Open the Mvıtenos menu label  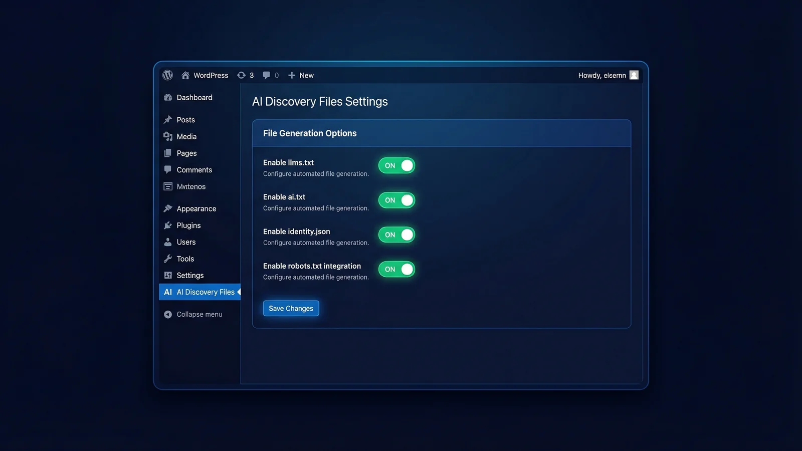(191, 186)
